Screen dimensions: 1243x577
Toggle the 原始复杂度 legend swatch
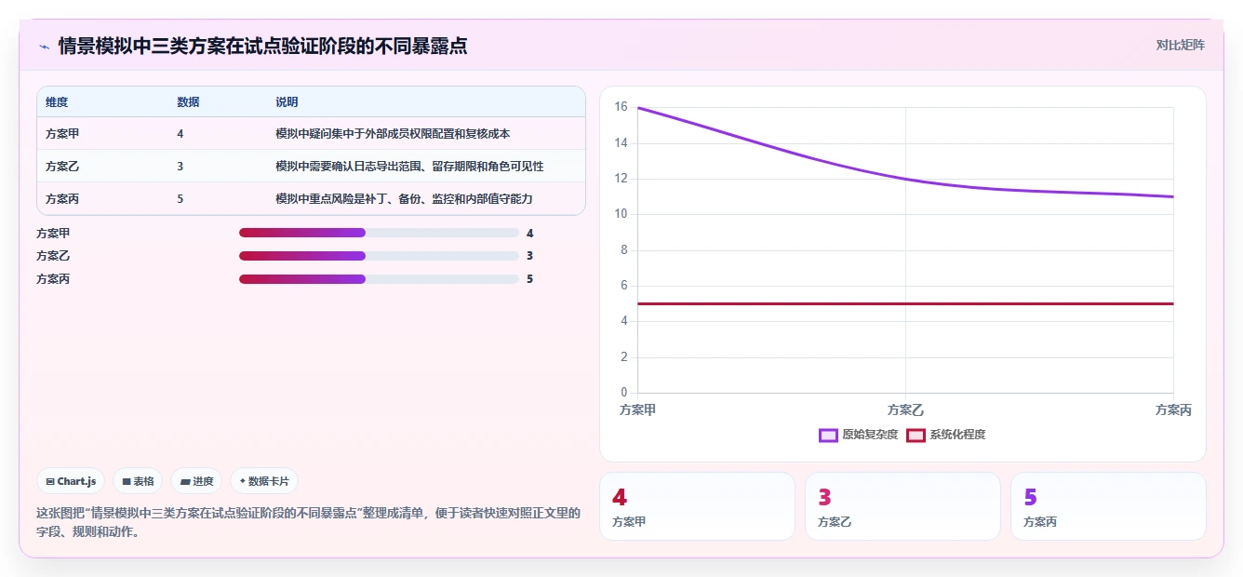pyautogui.click(x=828, y=435)
